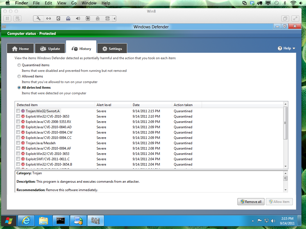Collapse the VM toolbar device arrow
The height and width of the screenshot is (229, 306).
click(x=115, y=19)
